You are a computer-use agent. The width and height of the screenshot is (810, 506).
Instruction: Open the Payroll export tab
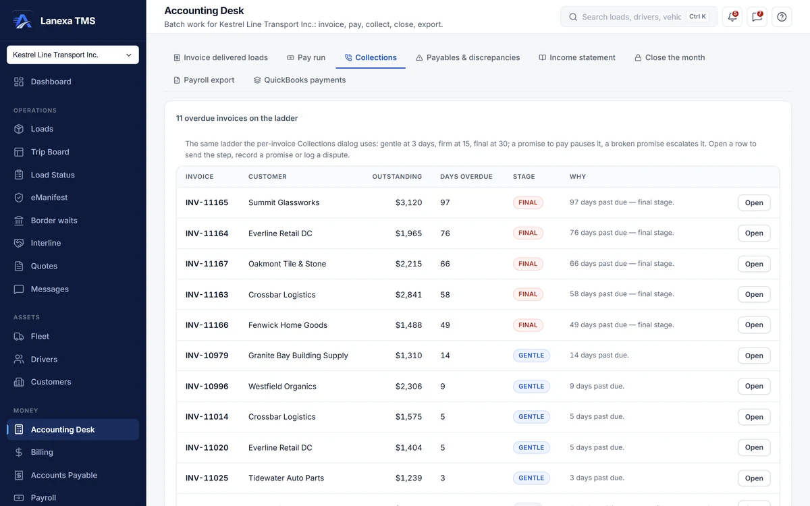point(204,80)
